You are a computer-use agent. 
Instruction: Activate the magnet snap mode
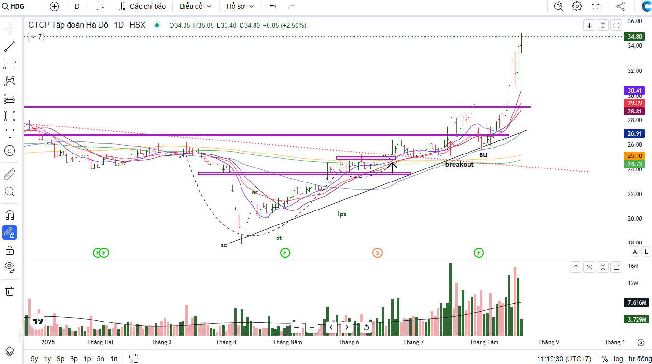point(10,215)
